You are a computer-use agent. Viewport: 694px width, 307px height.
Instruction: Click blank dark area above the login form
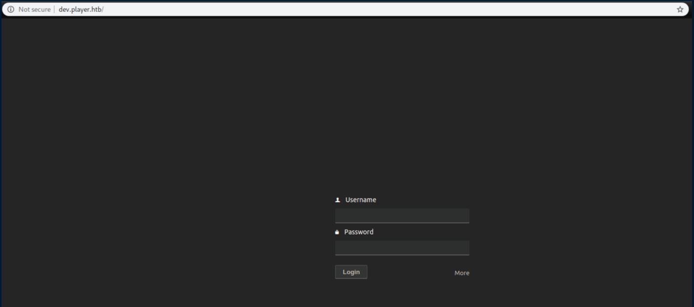[x=402, y=123]
